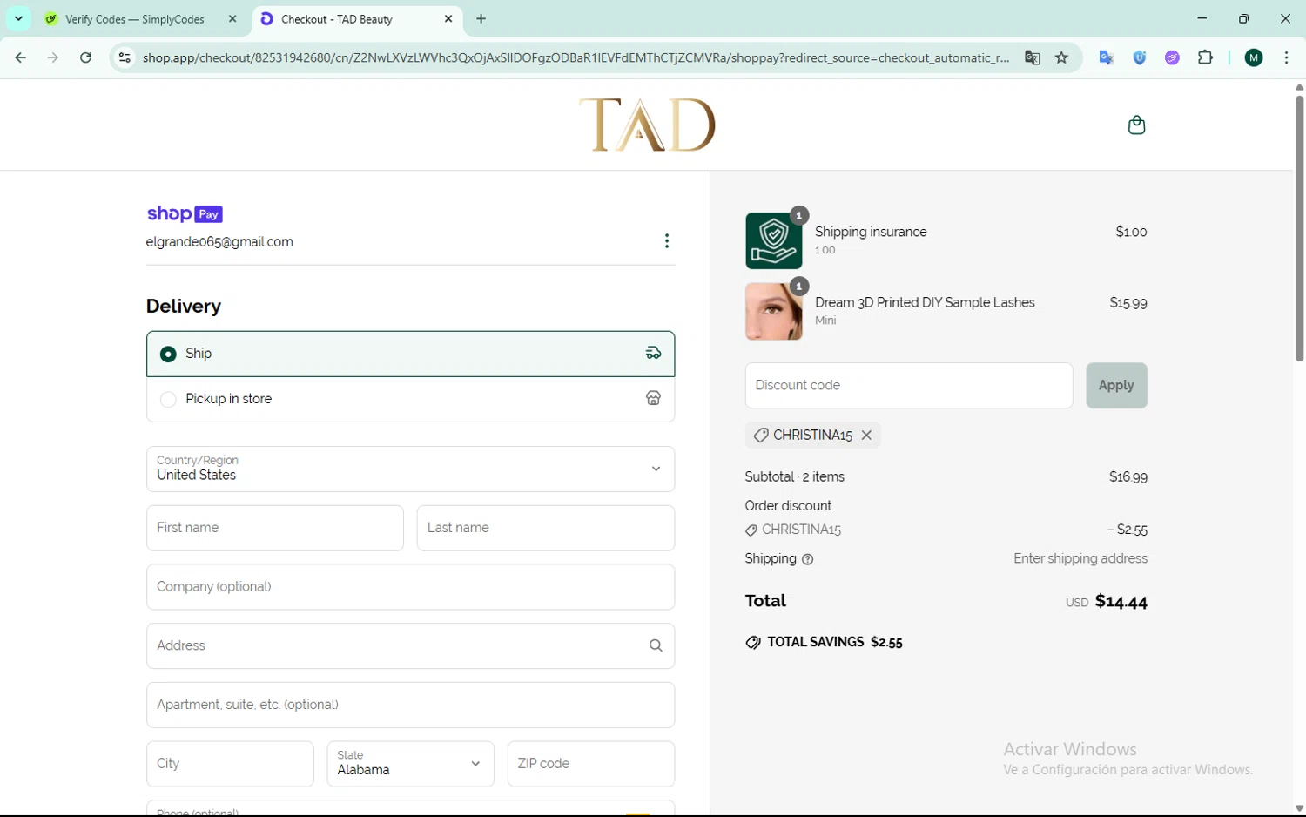Screen dimensions: 1306x817
Task: Click the Apply discount button
Action: click(1116, 385)
